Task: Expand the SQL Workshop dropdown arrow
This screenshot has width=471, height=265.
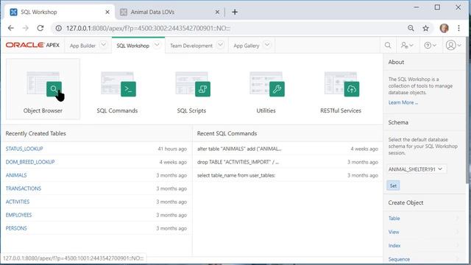Action: click(157, 45)
